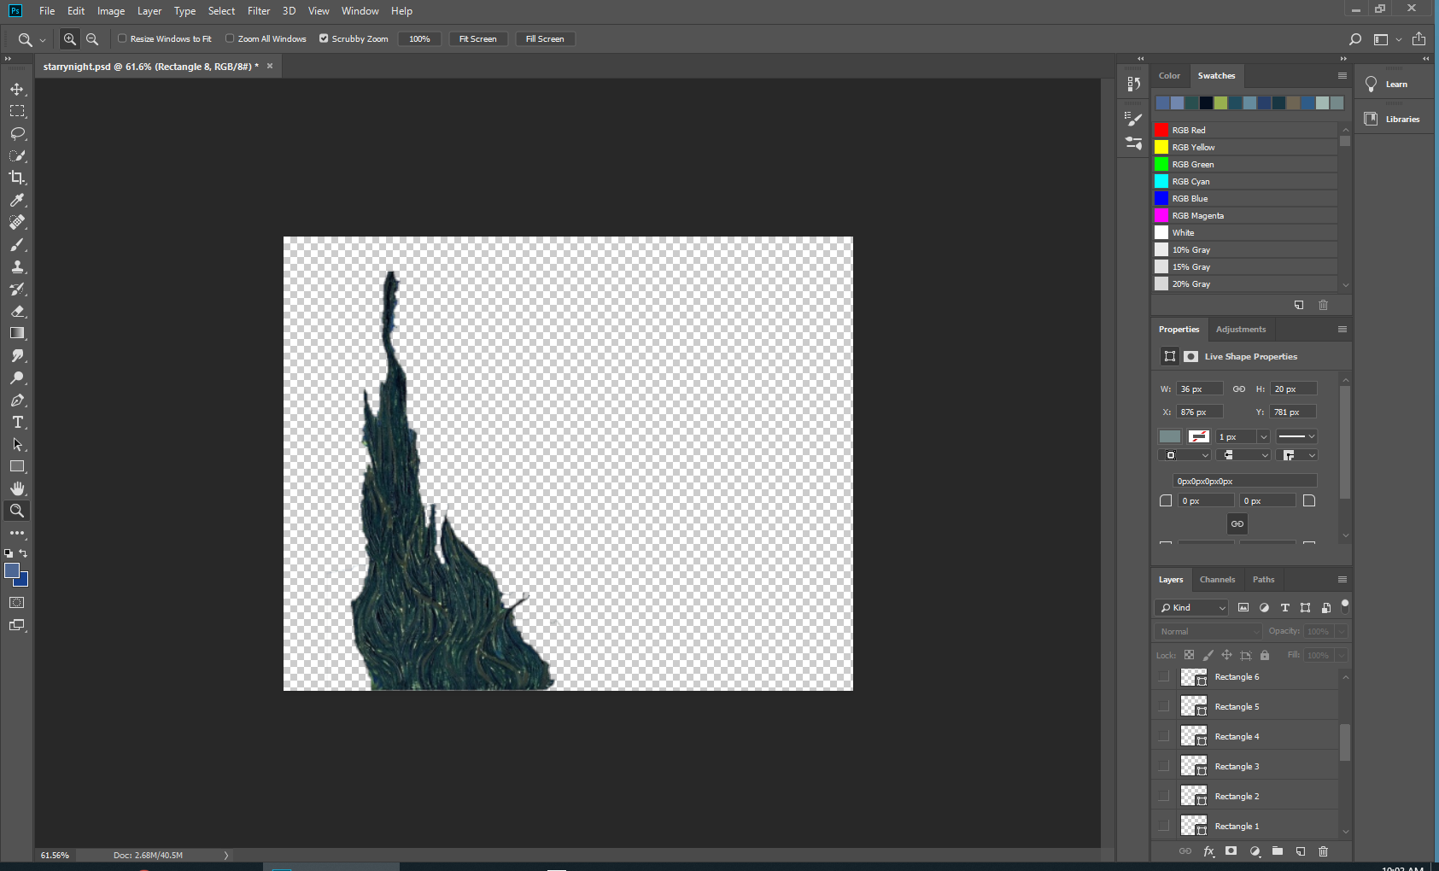Show the Rectangle 6 layer visibility
1439x871 pixels.
[x=1163, y=677]
